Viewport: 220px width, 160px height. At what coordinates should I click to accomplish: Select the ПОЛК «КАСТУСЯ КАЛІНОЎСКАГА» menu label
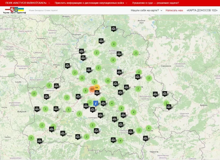click(x=26, y=3)
